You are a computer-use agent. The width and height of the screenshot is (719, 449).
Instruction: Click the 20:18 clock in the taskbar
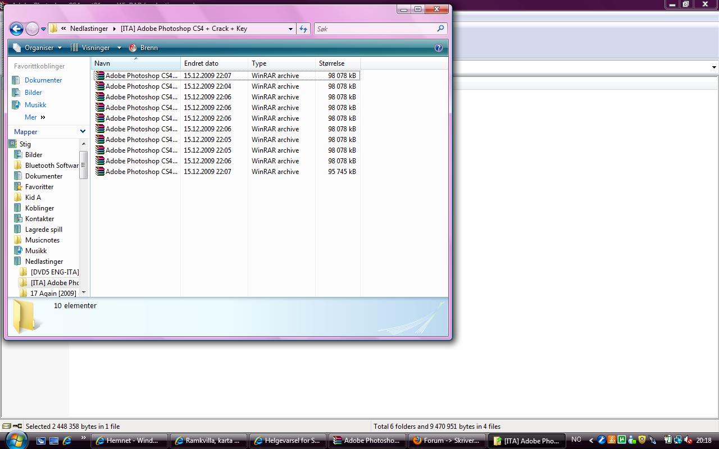pyautogui.click(x=704, y=441)
